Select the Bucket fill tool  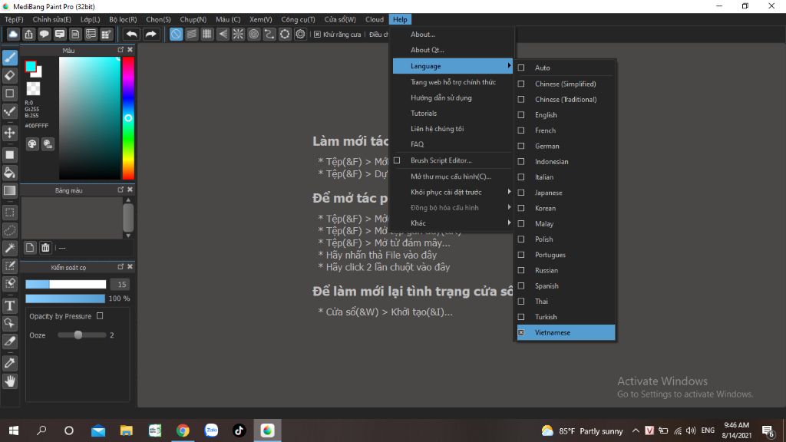9,173
